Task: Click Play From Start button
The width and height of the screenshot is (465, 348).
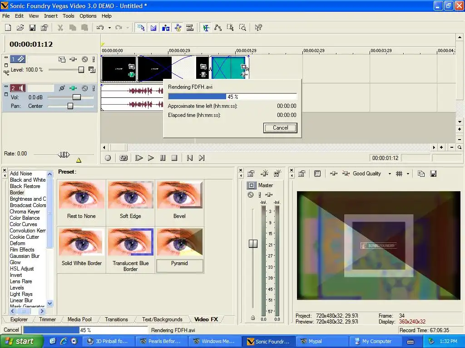Action: coord(139,158)
